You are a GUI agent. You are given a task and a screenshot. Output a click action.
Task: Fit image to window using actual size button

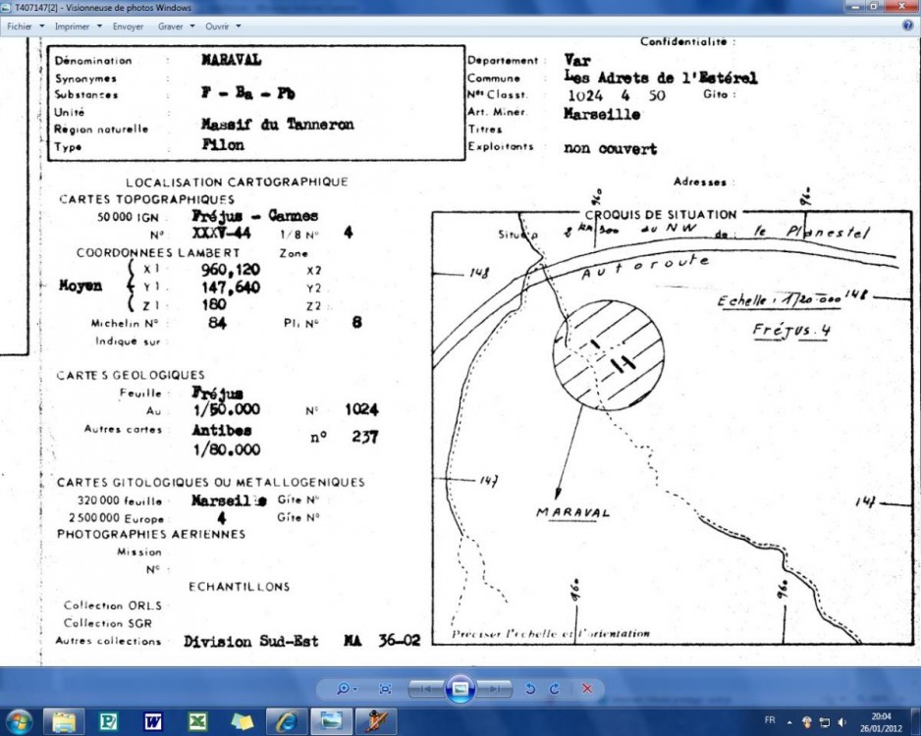[386, 689]
